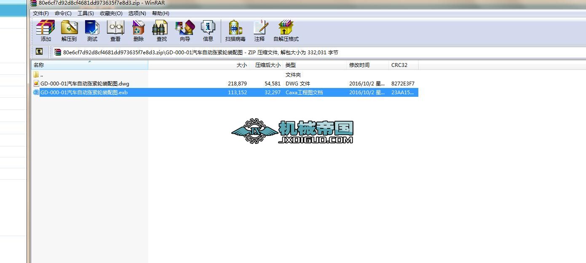Click the 218,879 size value

(x=237, y=83)
